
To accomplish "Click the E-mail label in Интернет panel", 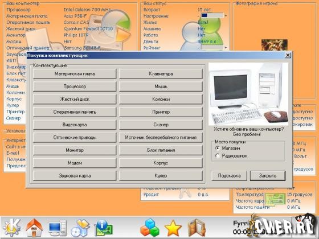I will point(13,153).
